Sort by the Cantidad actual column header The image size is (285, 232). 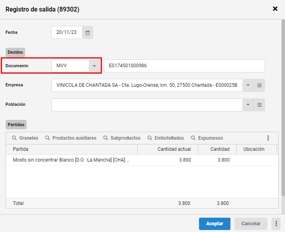point(168,149)
